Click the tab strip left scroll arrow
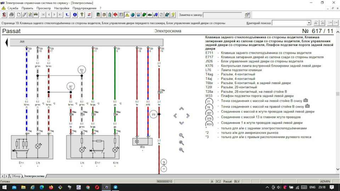340x191 pixels. pos(2,176)
